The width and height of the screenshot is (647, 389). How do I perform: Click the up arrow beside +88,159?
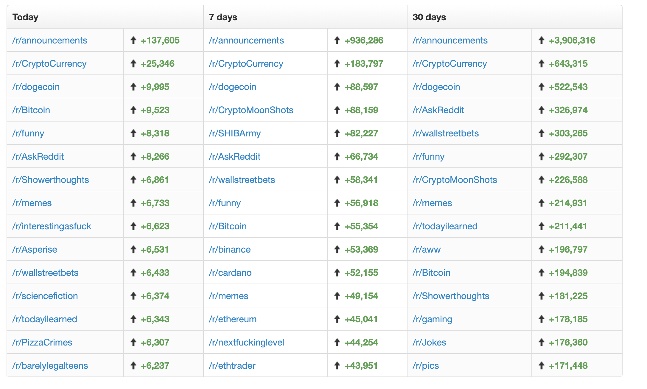tap(337, 110)
